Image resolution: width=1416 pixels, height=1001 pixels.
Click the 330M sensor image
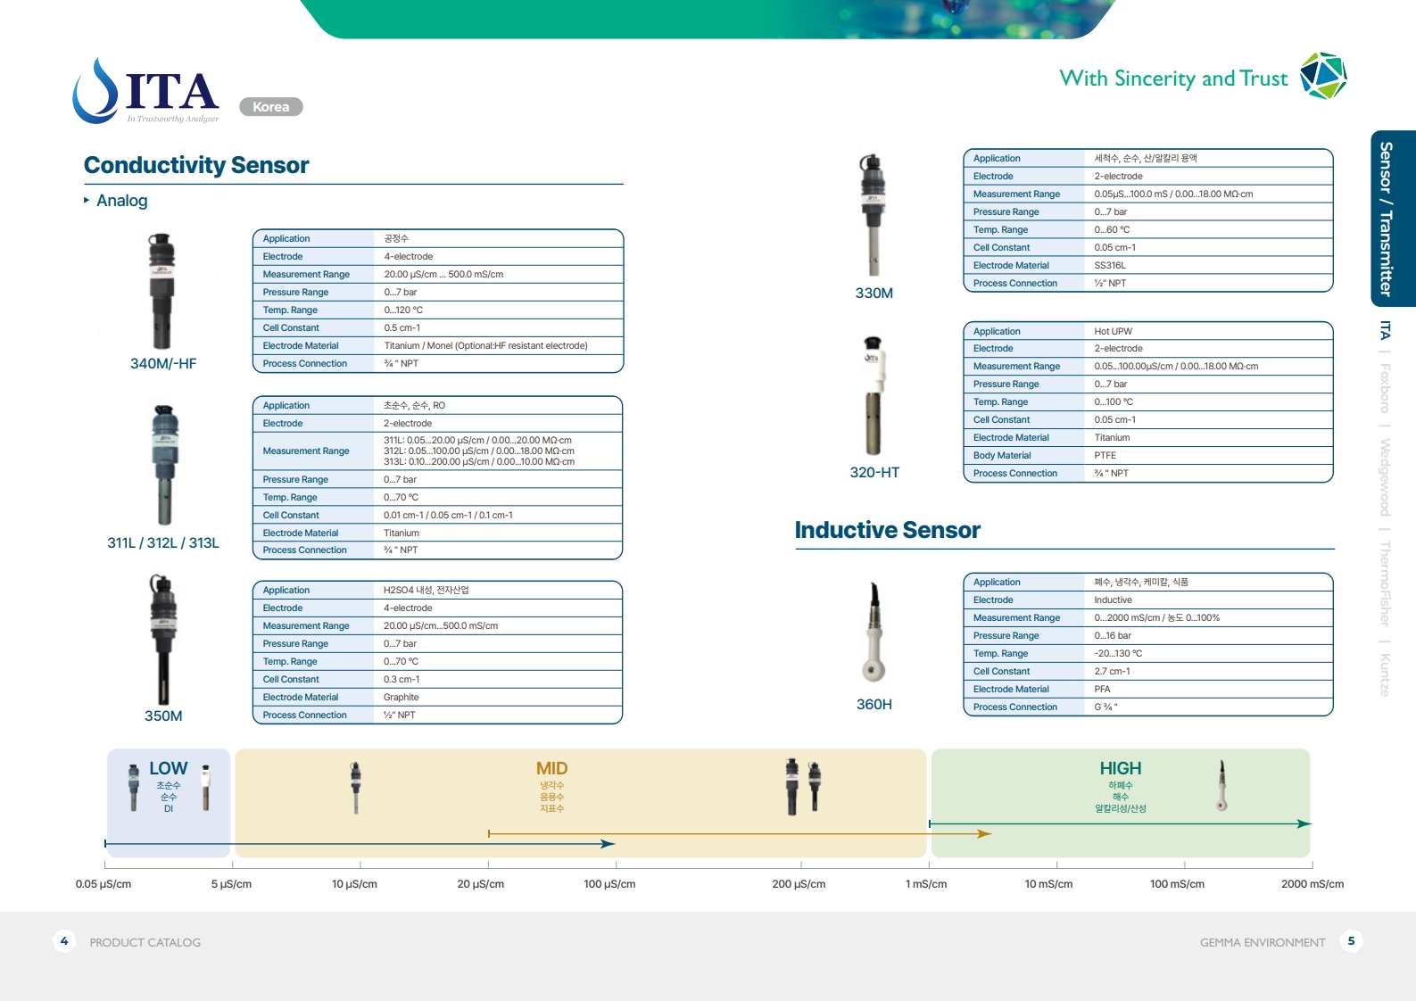tap(873, 215)
